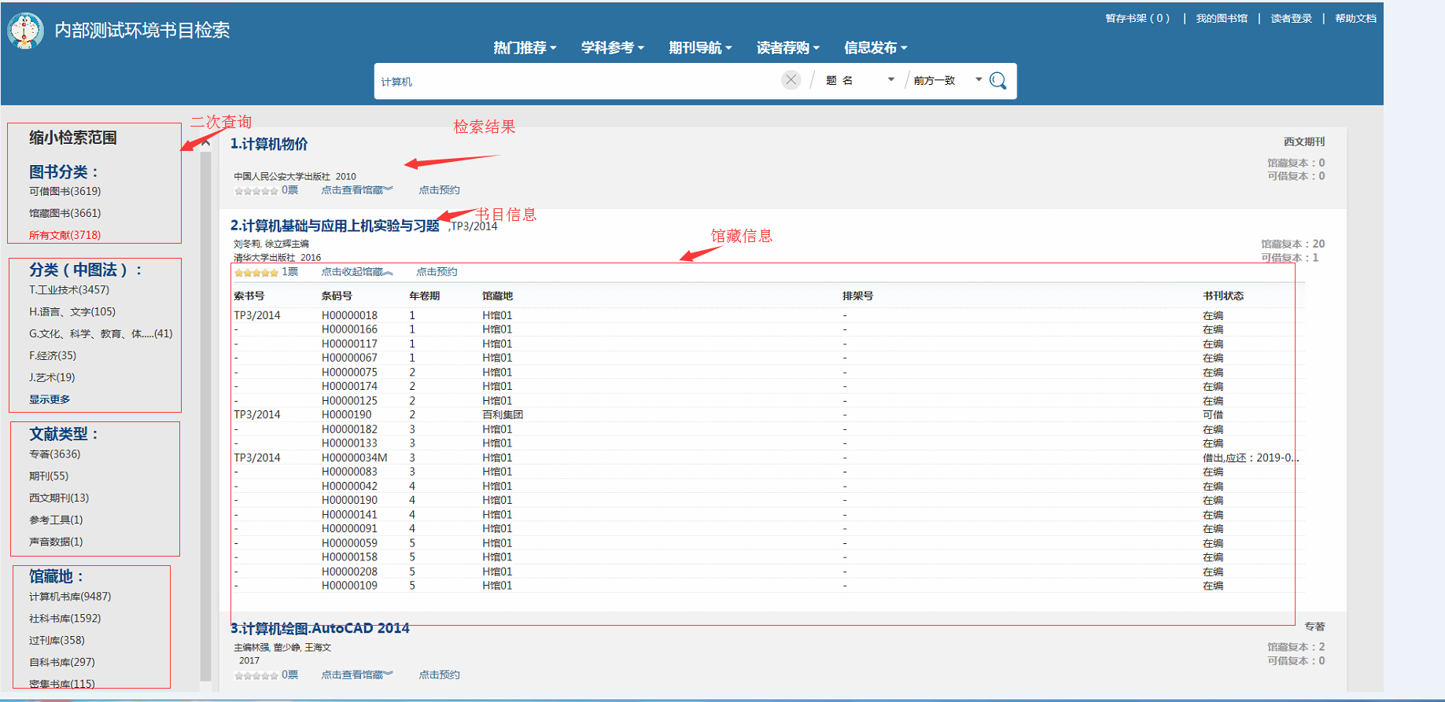Click the magnifier search icon
Screen dimensions: 1445x702
pyautogui.click(x=997, y=81)
